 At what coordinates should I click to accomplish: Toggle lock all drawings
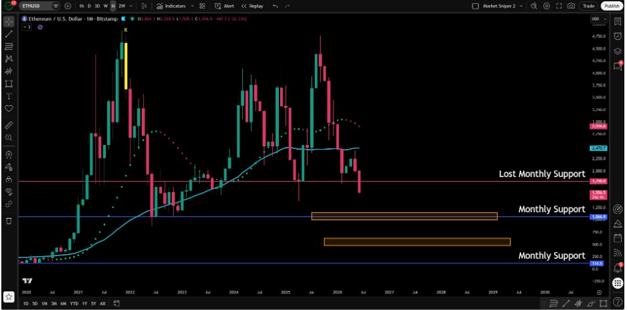(x=9, y=180)
